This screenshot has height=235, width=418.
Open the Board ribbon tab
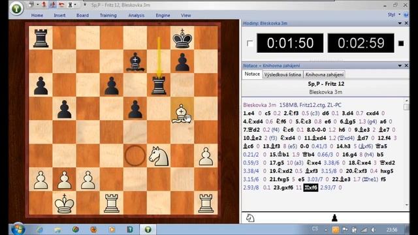tap(82, 15)
